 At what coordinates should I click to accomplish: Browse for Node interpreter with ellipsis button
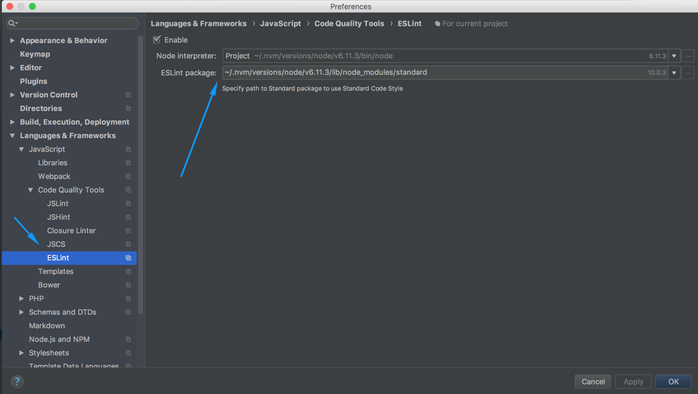pos(688,56)
